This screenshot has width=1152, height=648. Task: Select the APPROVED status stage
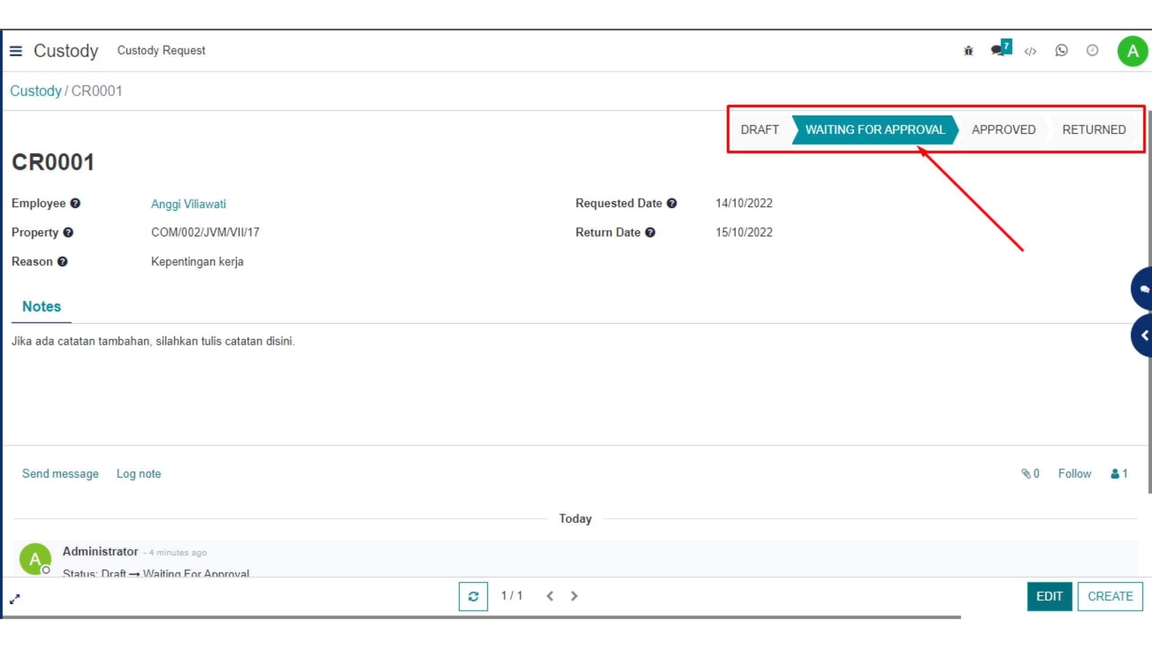[x=1003, y=130]
